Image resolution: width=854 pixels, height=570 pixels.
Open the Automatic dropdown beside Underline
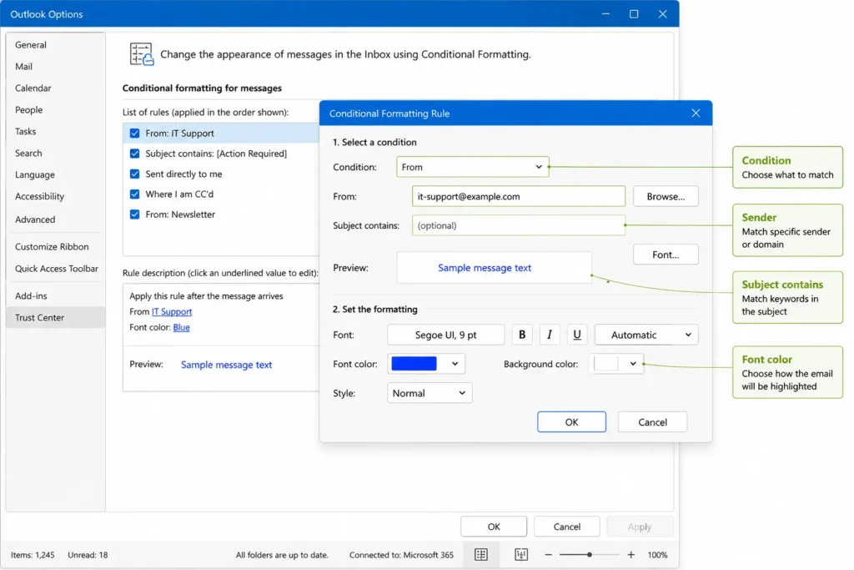[x=646, y=335]
